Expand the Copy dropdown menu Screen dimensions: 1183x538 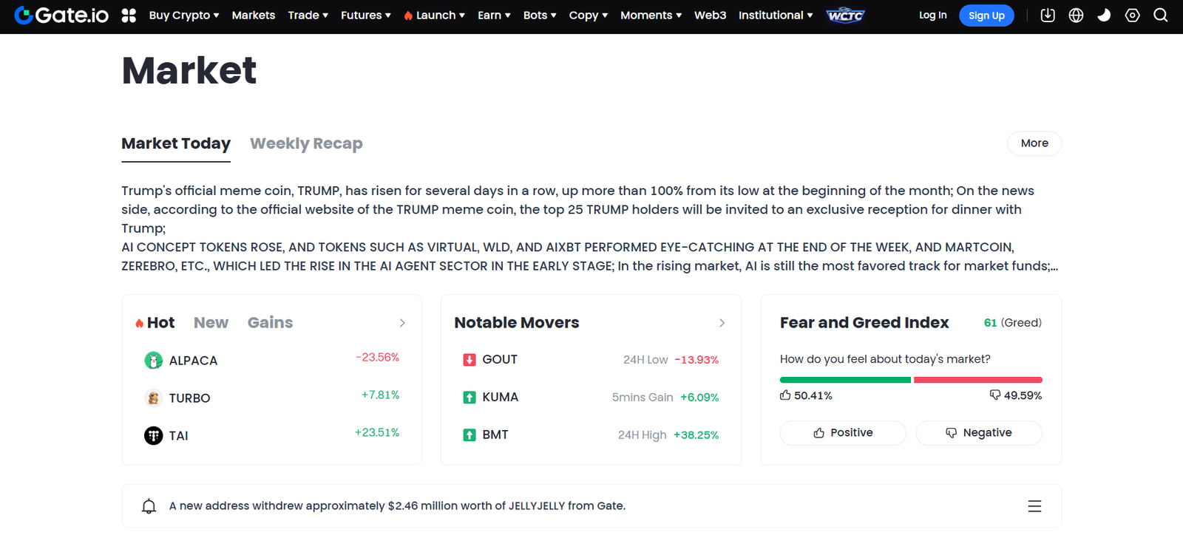coord(589,15)
